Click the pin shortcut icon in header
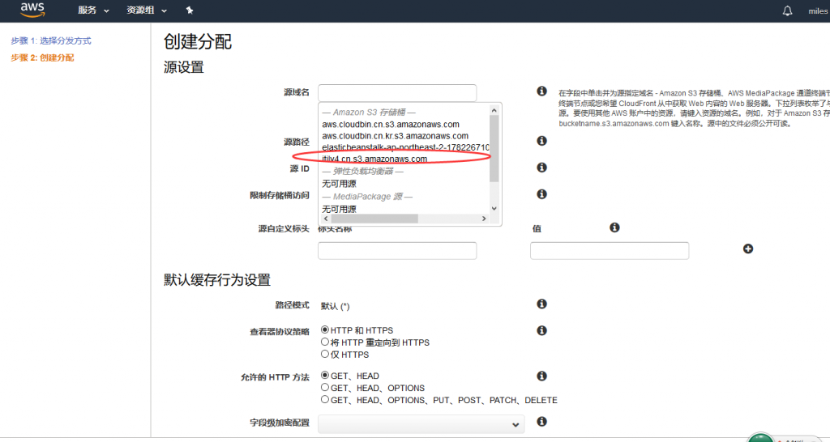The width and height of the screenshot is (830, 442). pos(190,10)
